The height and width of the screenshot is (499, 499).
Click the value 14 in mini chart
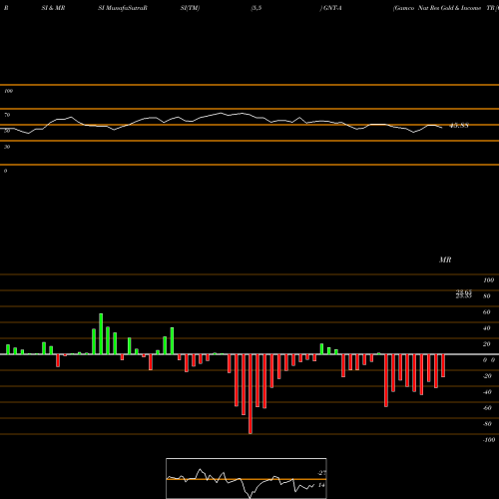pyautogui.click(x=321, y=485)
